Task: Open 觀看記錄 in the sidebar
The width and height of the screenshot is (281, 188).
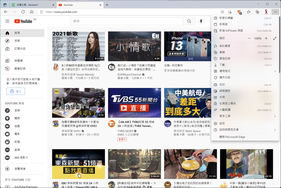Action: pos(22,69)
